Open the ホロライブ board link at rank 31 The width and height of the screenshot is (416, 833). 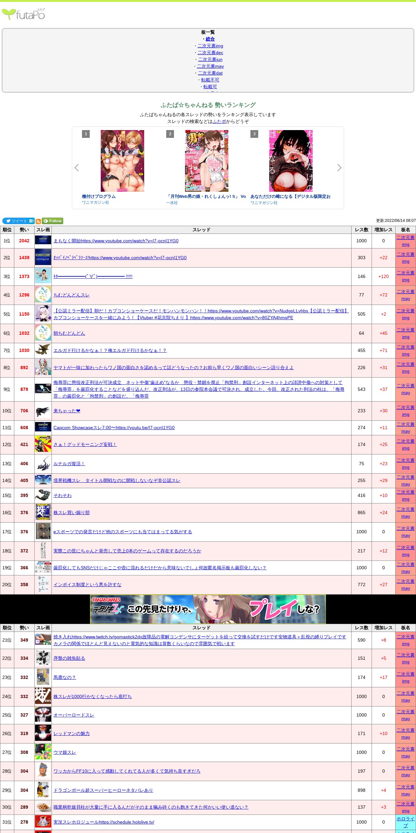coord(406,822)
